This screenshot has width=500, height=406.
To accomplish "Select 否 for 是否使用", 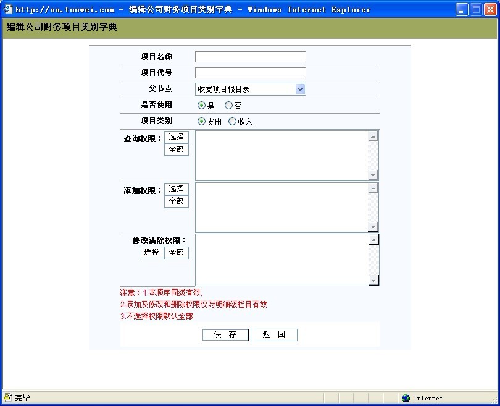I will [x=228, y=106].
